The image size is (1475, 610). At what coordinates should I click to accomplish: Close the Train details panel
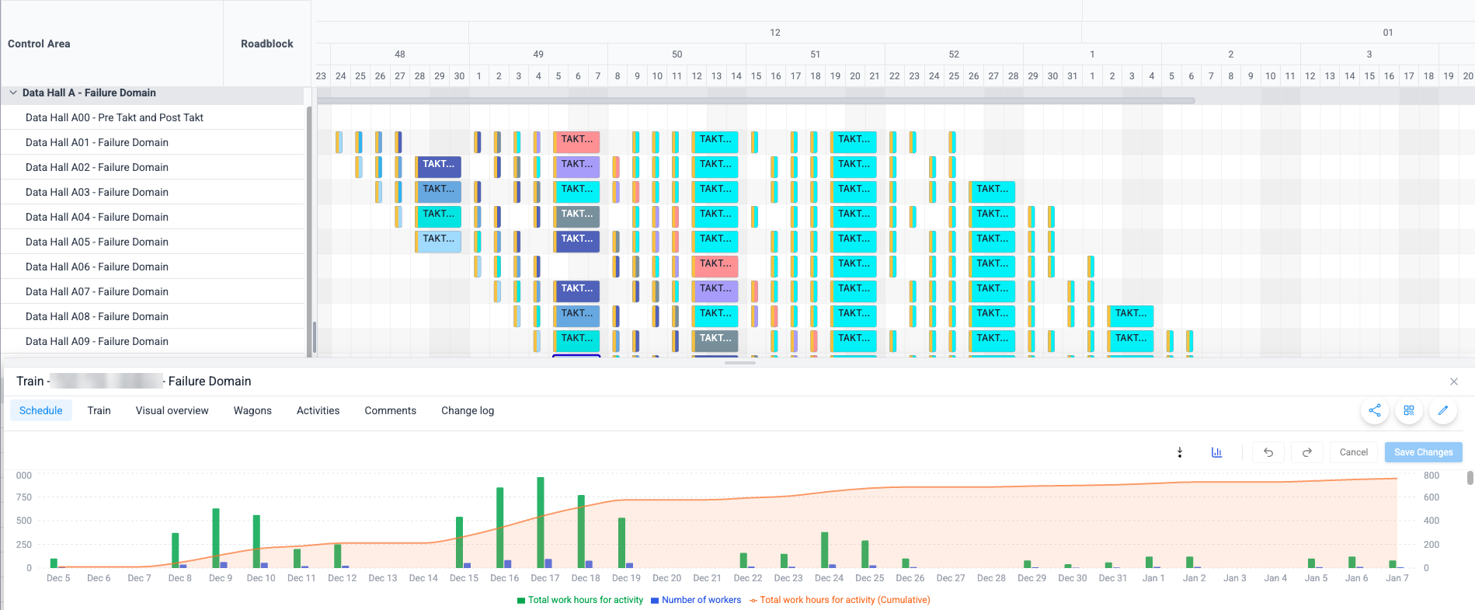coord(1454,382)
